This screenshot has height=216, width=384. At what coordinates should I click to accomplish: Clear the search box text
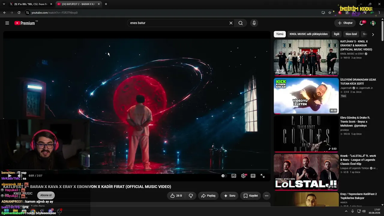tap(231, 23)
